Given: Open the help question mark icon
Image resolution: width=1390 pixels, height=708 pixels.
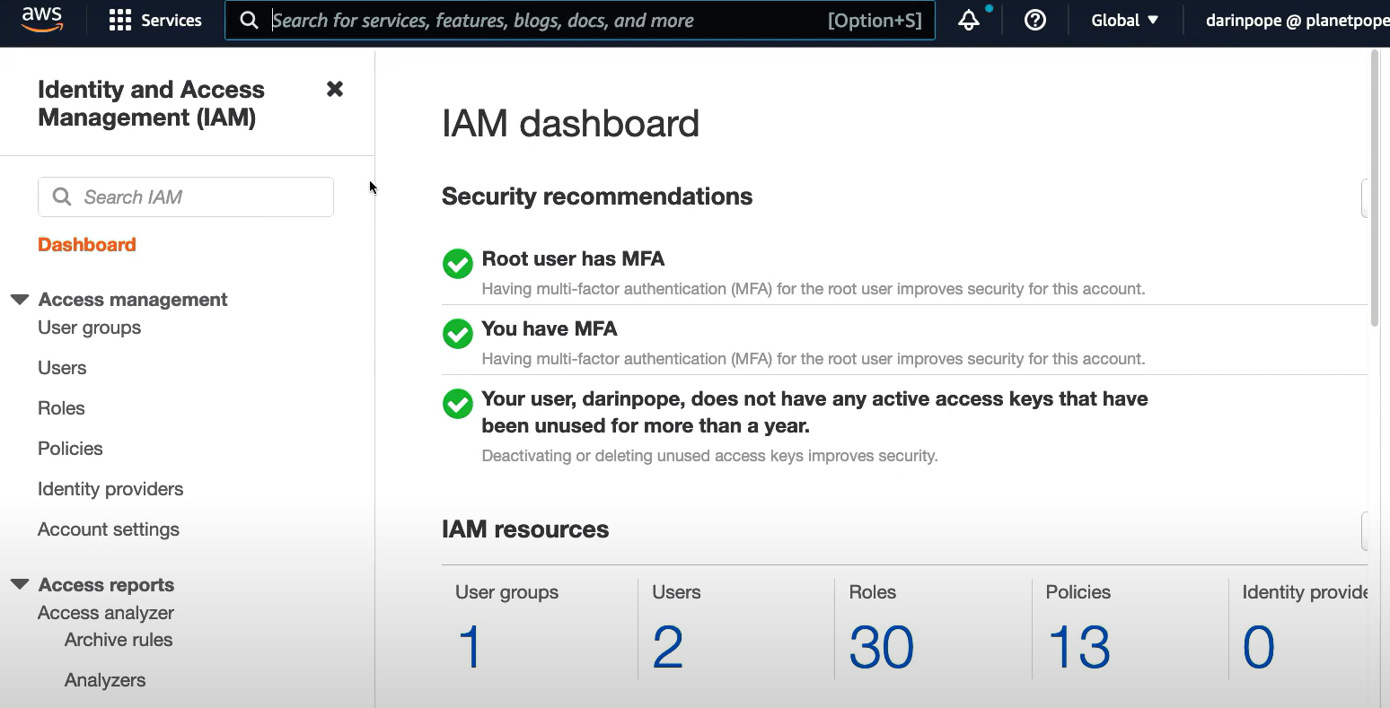Looking at the screenshot, I should [1035, 21].
